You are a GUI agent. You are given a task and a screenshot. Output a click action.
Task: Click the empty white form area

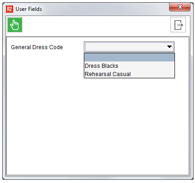(97, 126)
